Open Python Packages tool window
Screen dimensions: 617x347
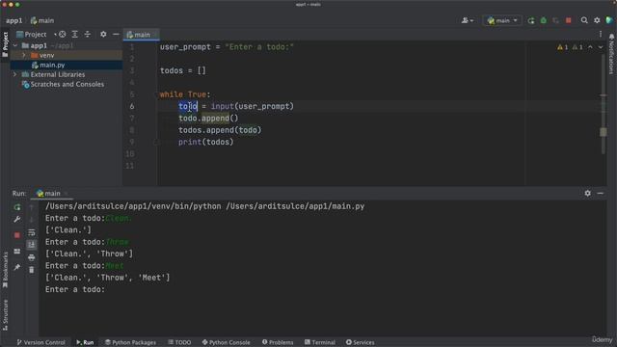tap(130, 342)
